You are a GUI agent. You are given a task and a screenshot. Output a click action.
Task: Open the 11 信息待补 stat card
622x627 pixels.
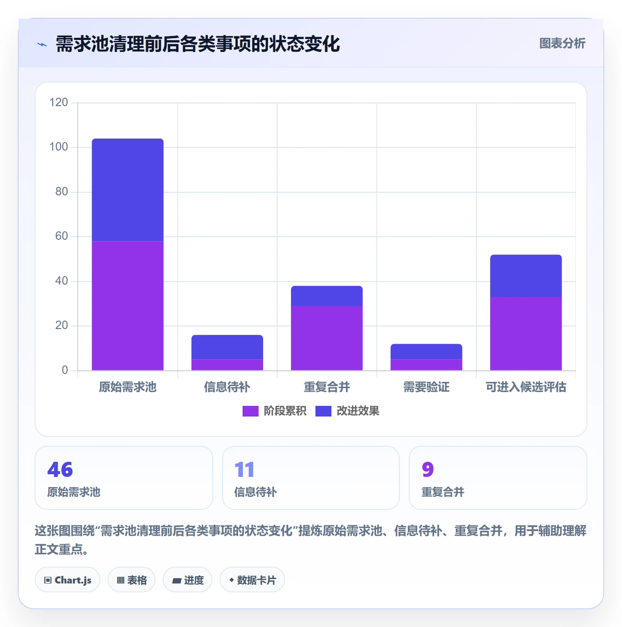(x=311, y=478)
